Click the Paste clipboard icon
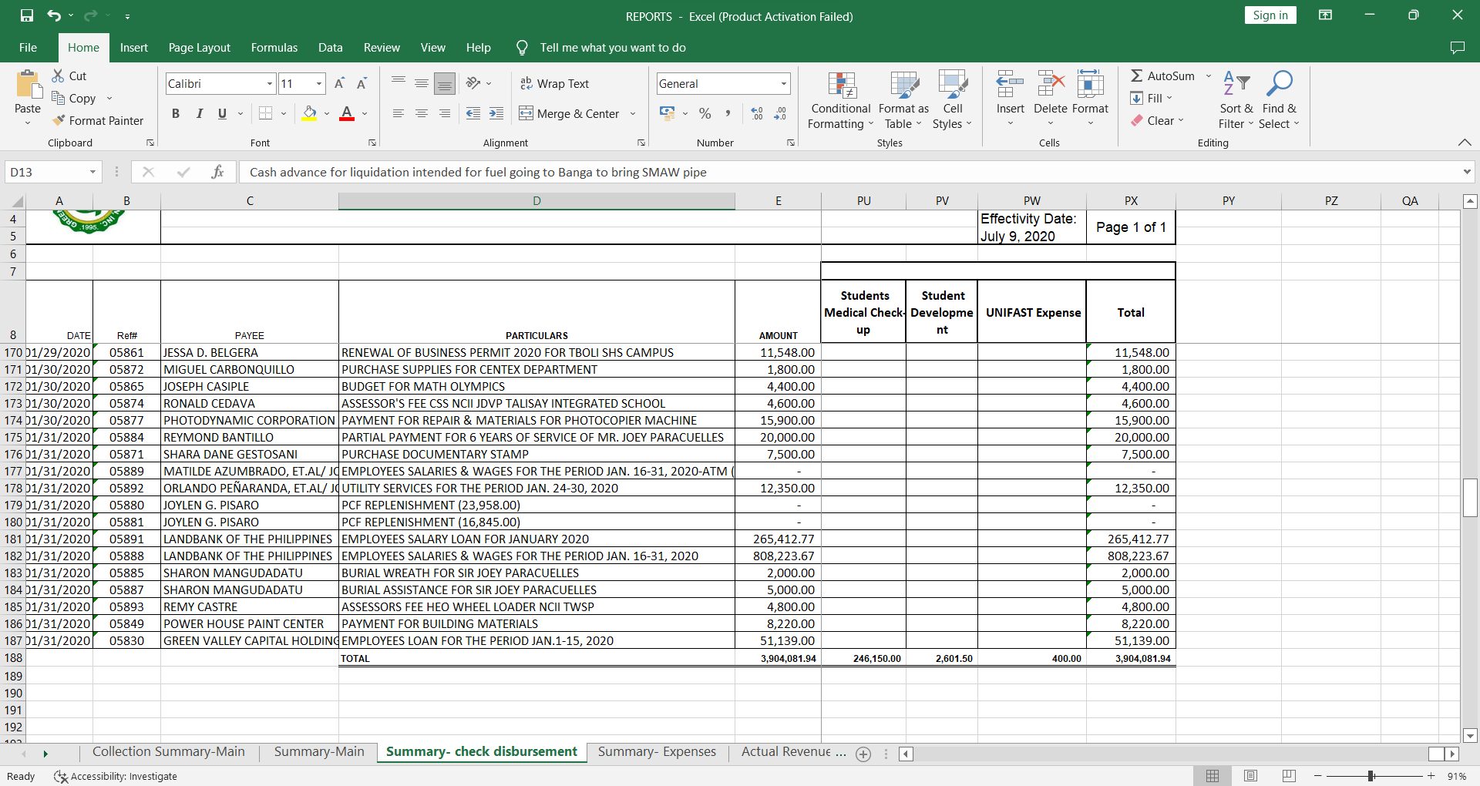The height and width of the screenshot is (786, 1480). [x=28, y=85]
